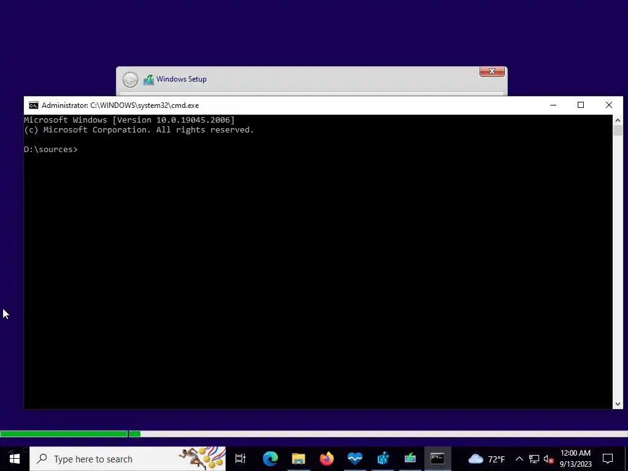Viewport: 628px width, 471px height.
Task: Click the Type here to search box
Action: pyautogui.click(x=128, y=459)
